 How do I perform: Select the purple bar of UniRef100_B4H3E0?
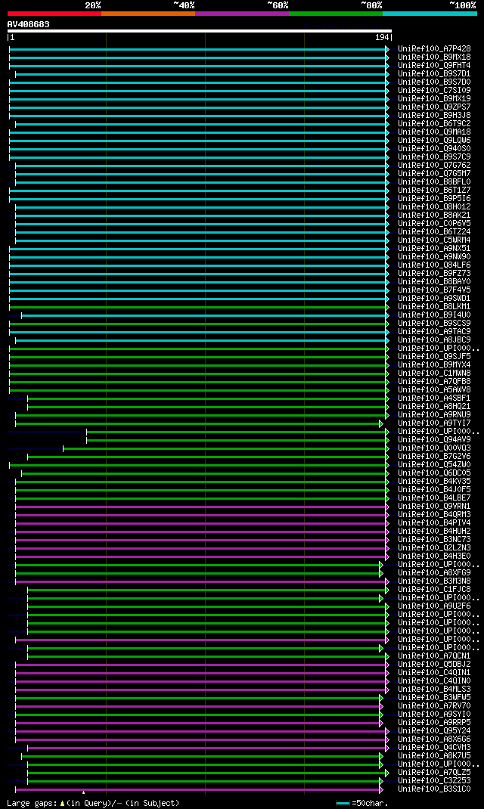(x=202, y=556)
